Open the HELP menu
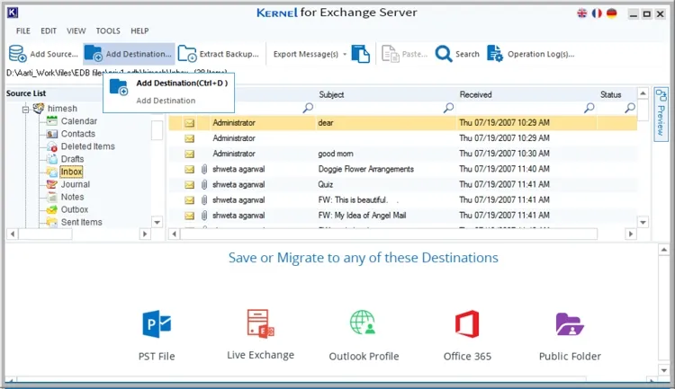This screenshot has width=675, height=389. point(139,31)
